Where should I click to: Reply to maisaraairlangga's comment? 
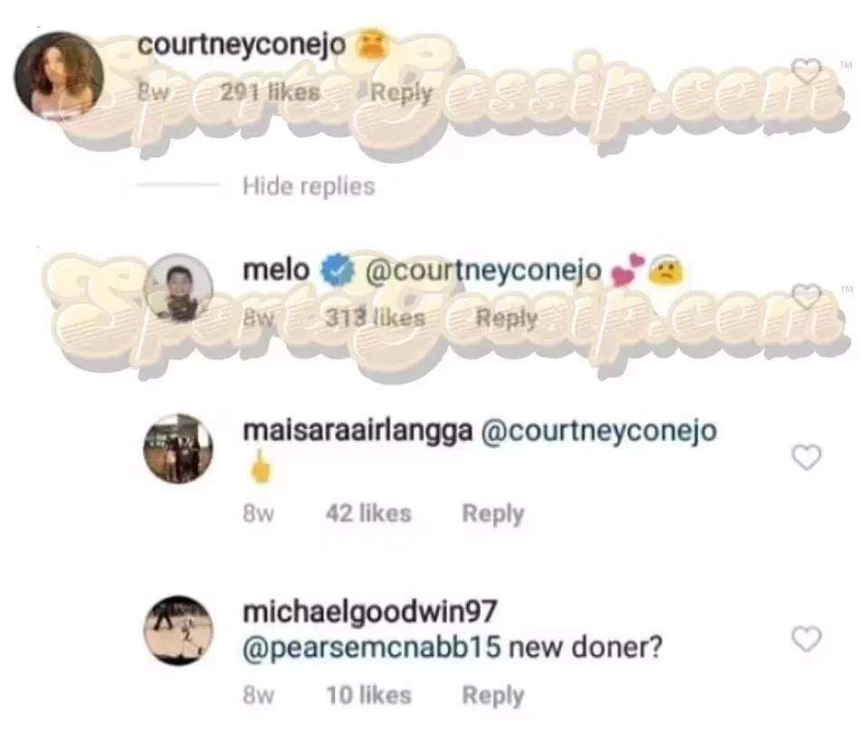(493, 514)
